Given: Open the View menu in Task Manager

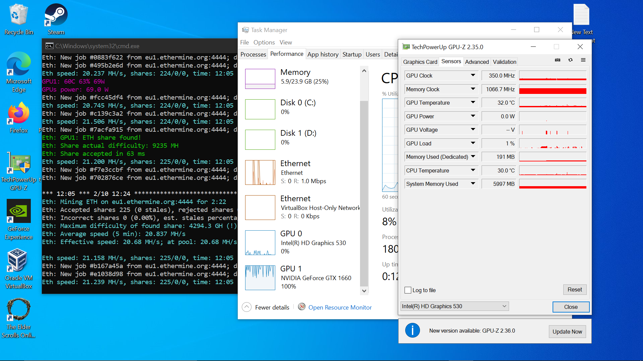Looking at the screenshot, I should coord(286,42).
